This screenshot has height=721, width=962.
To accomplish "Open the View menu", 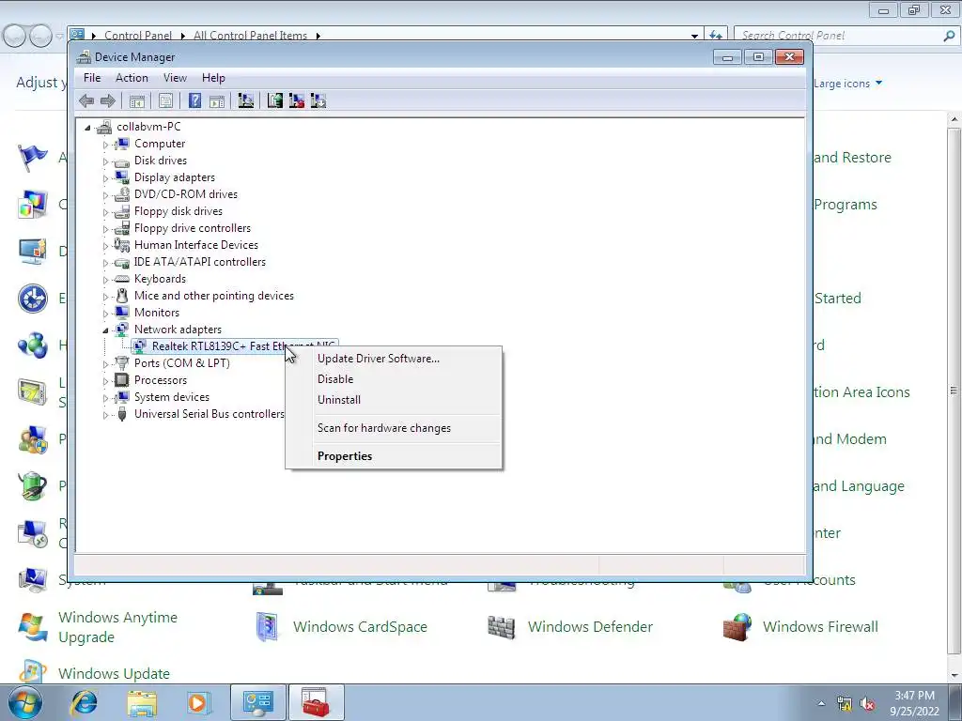I will pyautogui.click(x=175, y=78).
